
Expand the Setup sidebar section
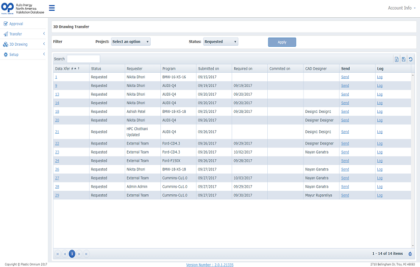tap(44, 54)
